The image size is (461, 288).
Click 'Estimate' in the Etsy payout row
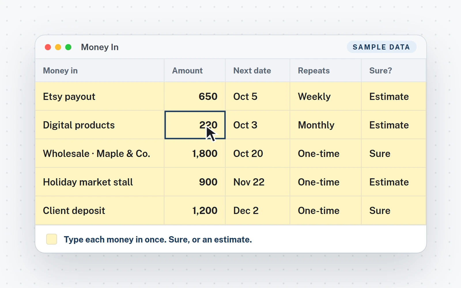pyautogui.click(x=394, y=96)
